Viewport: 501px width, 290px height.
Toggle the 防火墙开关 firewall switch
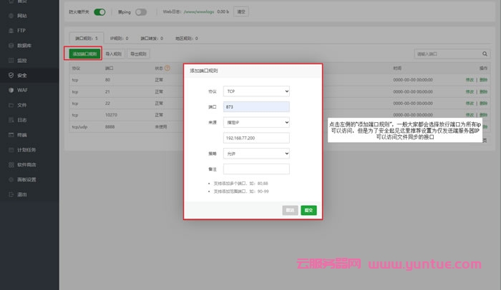[x=100, y=11]
